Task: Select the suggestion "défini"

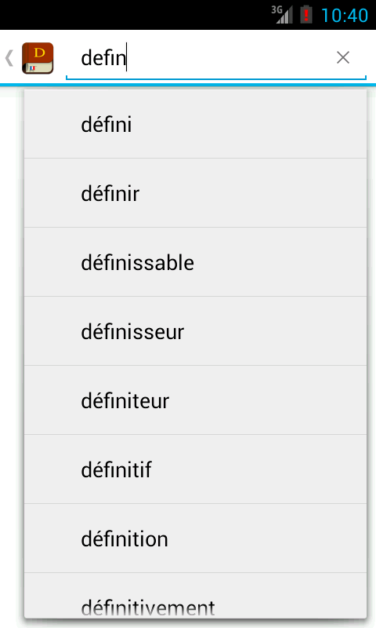Action: tap(195, 124)
